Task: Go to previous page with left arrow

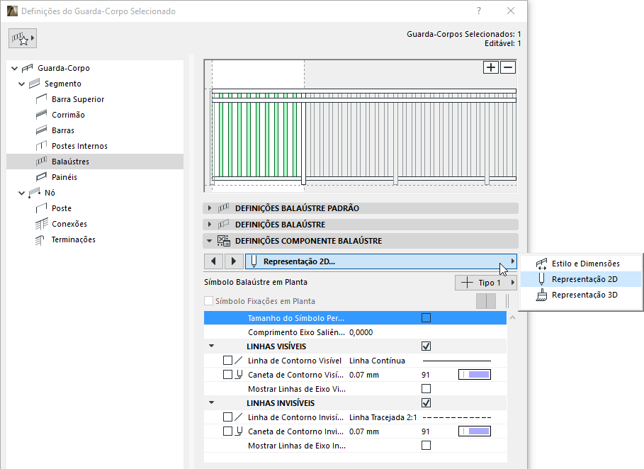Action: click(213, 261)
